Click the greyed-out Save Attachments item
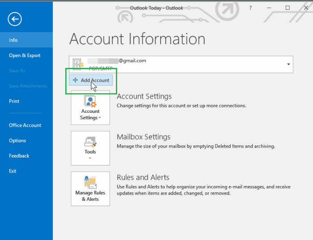Screen dimensions: 313x240 tap(28, 86)
